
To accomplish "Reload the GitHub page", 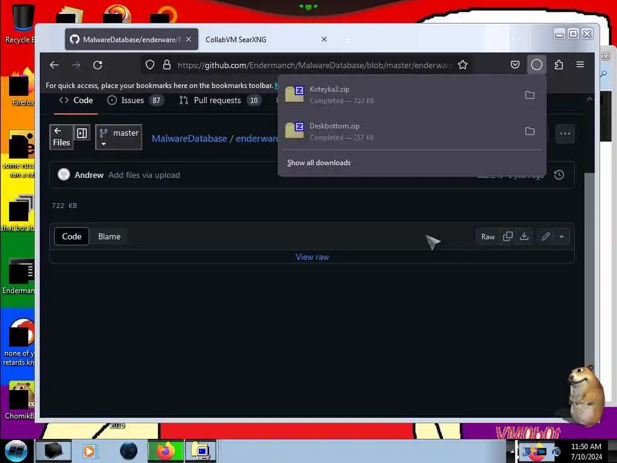I will [x=98, y=65].
